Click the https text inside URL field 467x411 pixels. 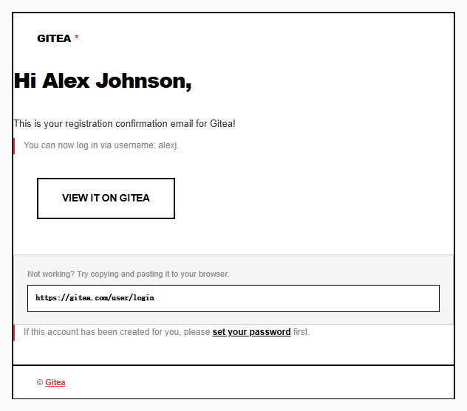click(x=47, y=297)
